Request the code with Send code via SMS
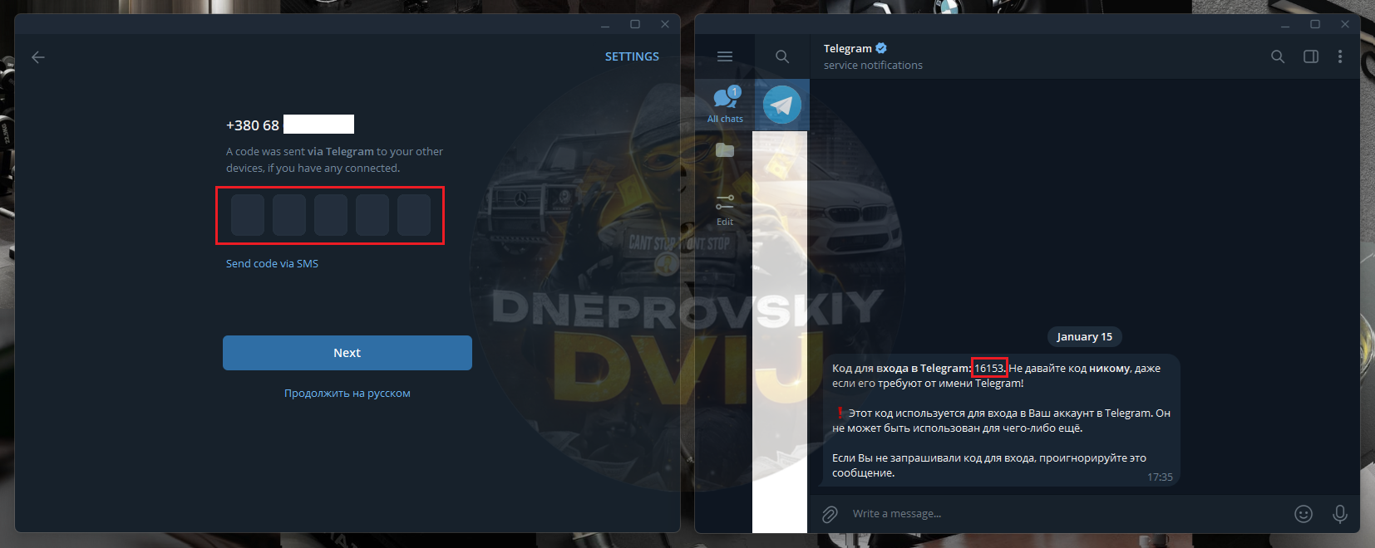The height and width of the screenshot is (548, 1375). [x=272, y=263]
